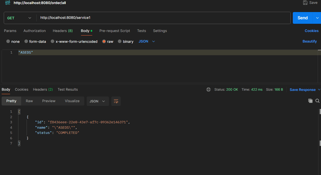Choose the form-data radio option
This screenshot has width=321, height=175.
[x=26, y=42]
